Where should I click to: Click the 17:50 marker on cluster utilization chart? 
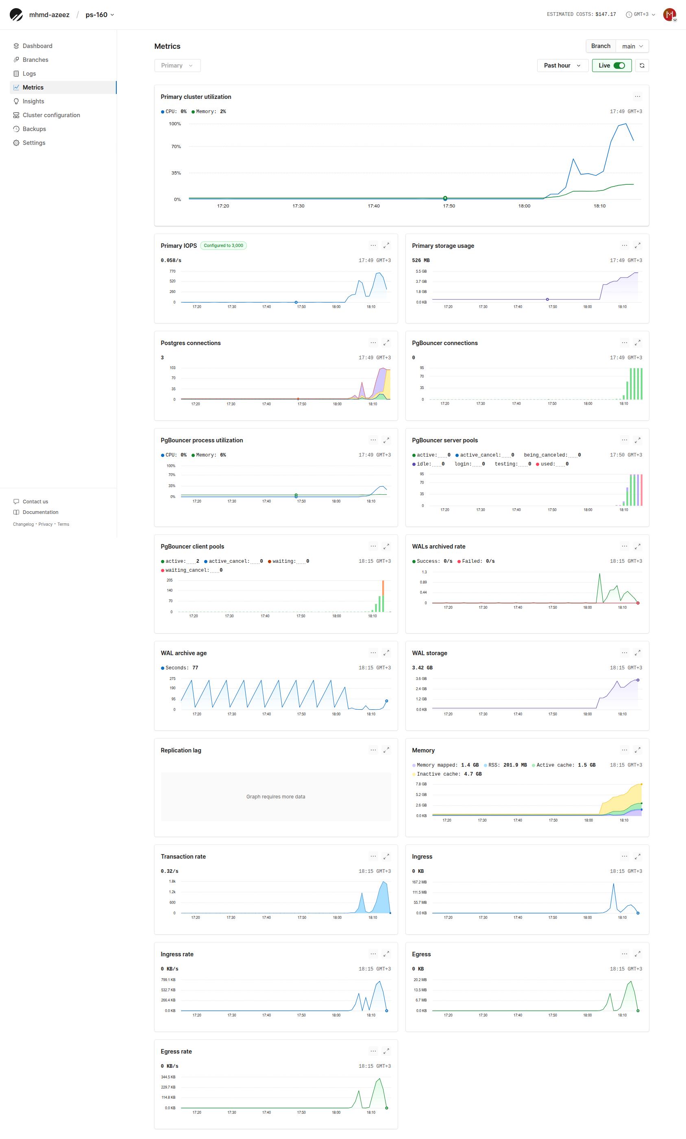point(445,198)
